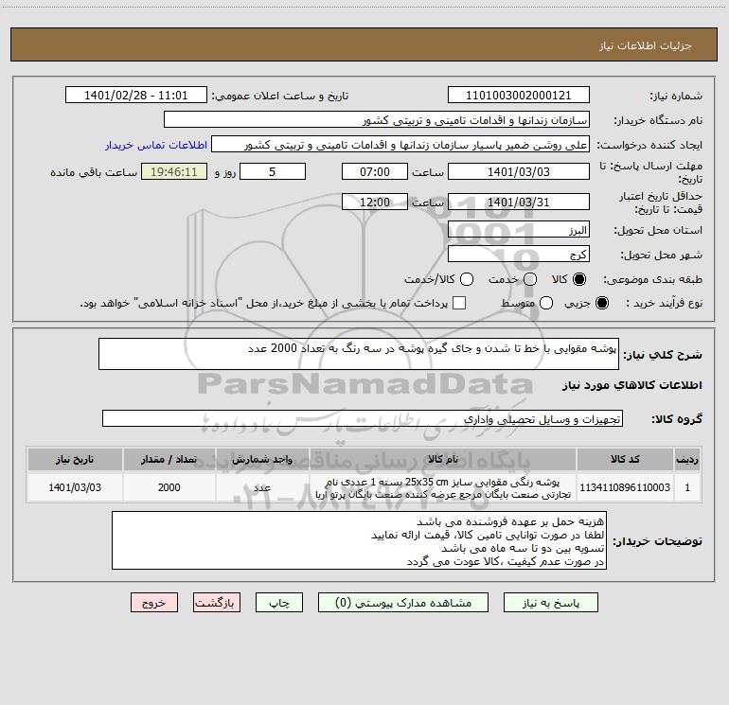Click the announcement date field 1401/02/28 - 11:01
Screen dimensions: 729x705
(136, 96)
